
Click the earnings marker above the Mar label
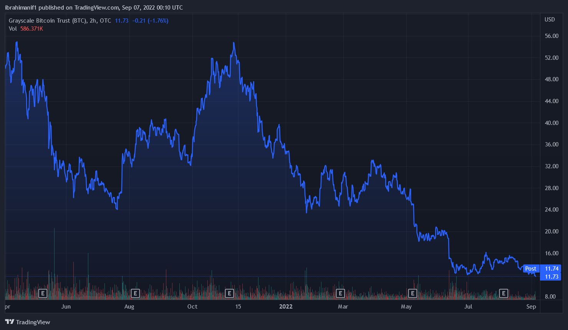pos(340,294)
